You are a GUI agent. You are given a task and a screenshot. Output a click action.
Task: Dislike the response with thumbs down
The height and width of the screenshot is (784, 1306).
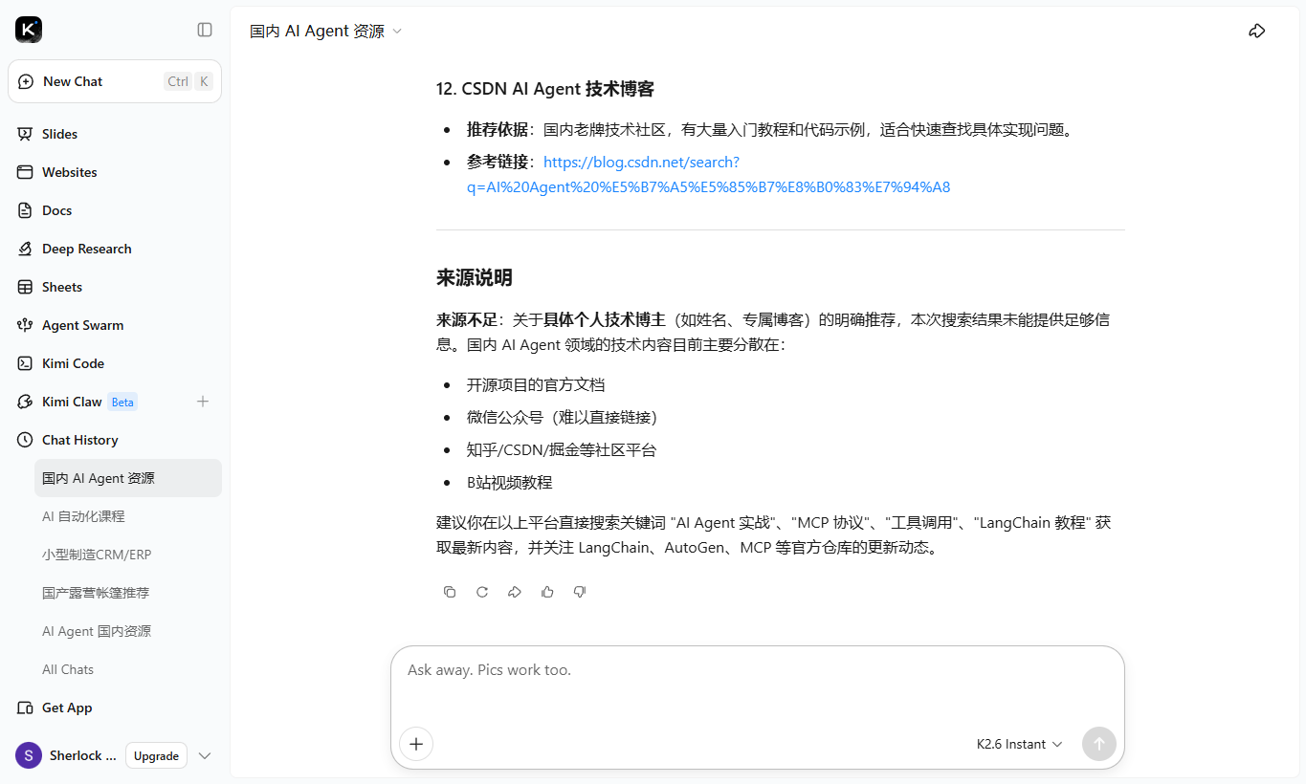[580, 592]
